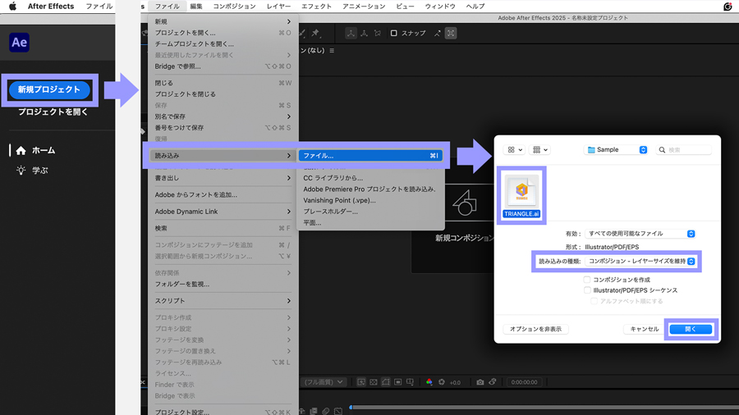Screen dimensions: 739x415
Task: Click the blue timeline playhead marker
Action: pos(351,407)
